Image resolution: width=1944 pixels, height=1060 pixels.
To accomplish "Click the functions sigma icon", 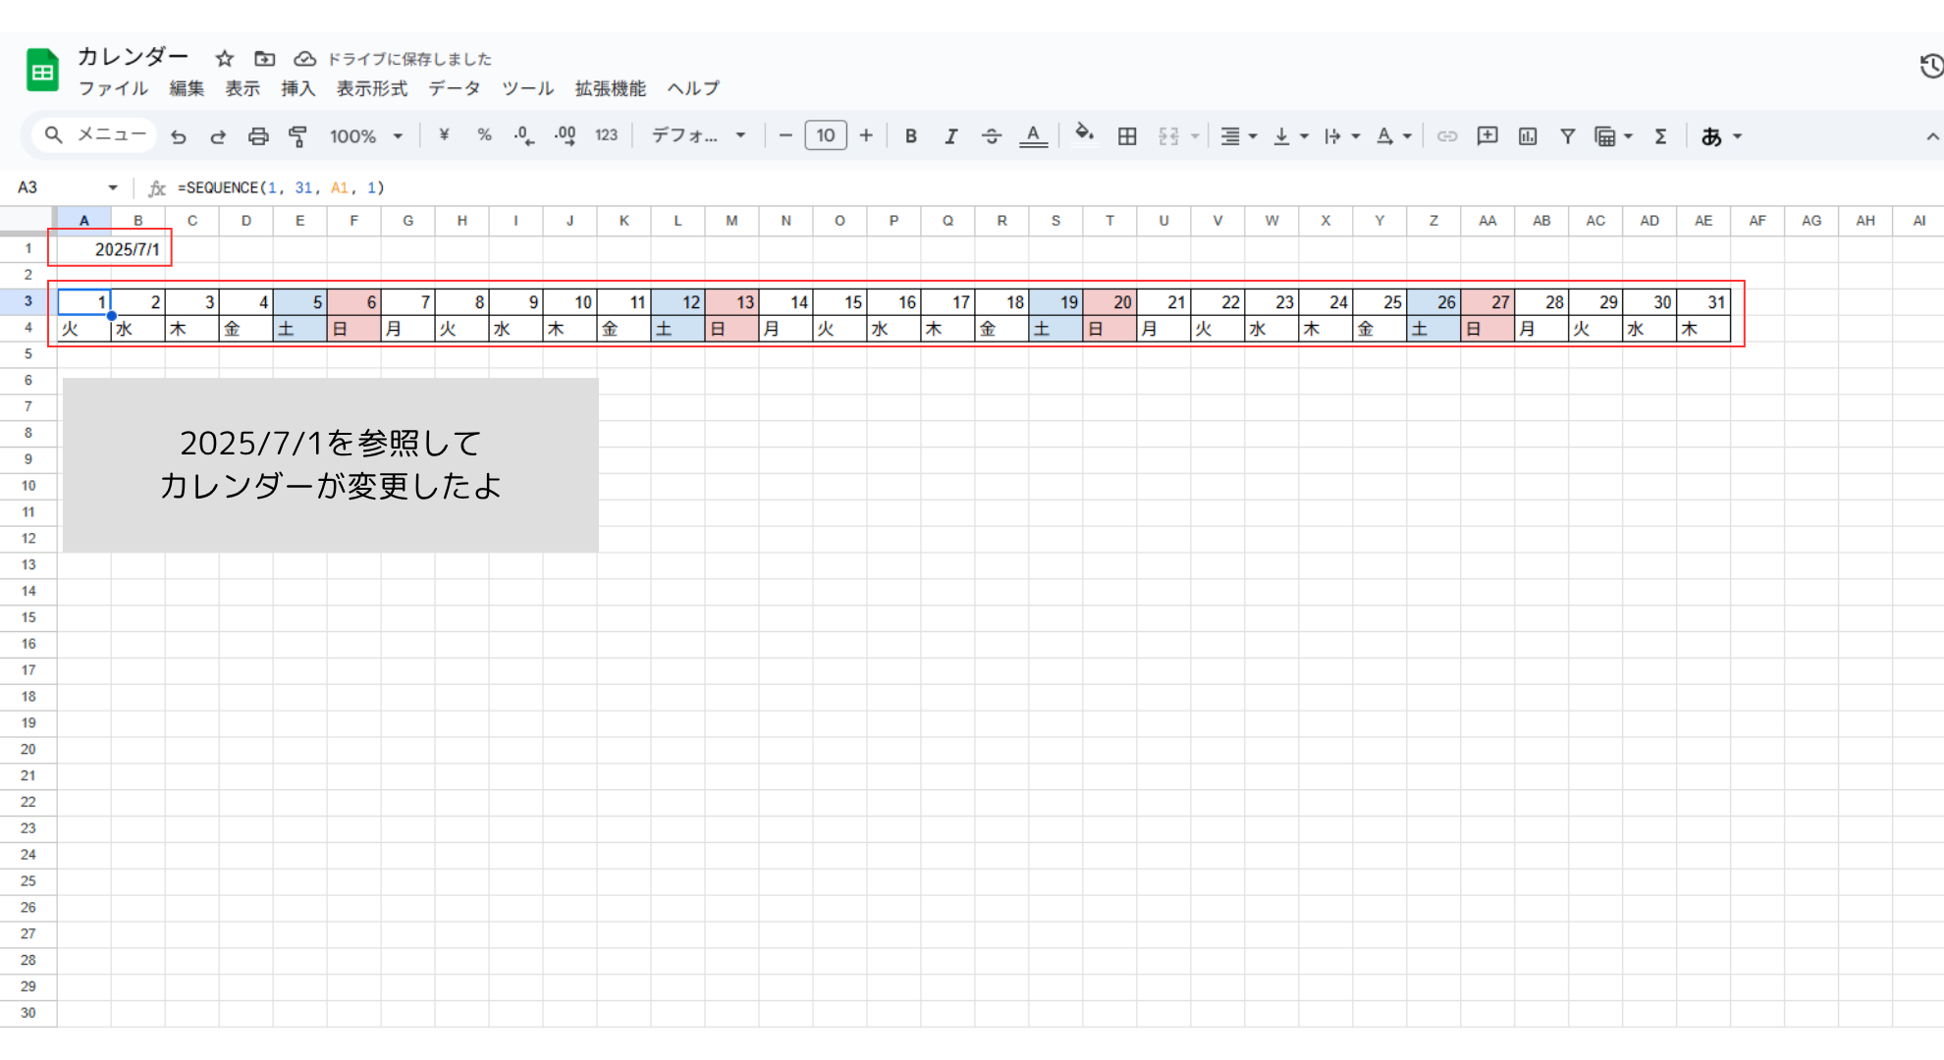I will [x=1660, y=136].
